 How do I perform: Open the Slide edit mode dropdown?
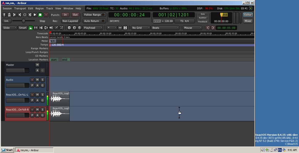(9, 28)
